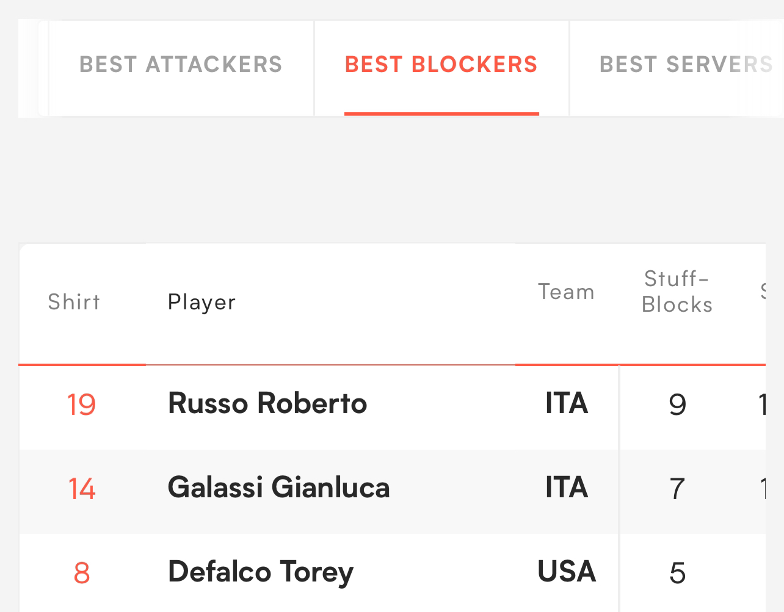
Task: Click shirt number 19
Action: [x=81, y=405]
